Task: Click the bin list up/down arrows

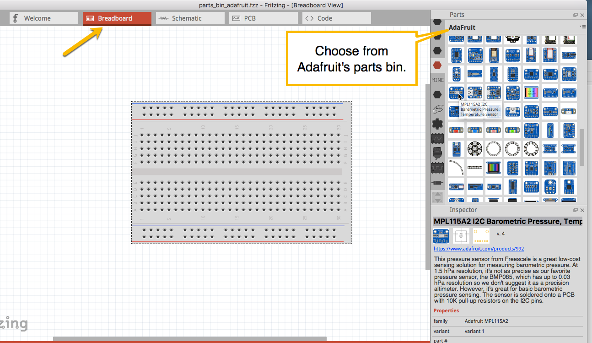Action: point(438,197)
